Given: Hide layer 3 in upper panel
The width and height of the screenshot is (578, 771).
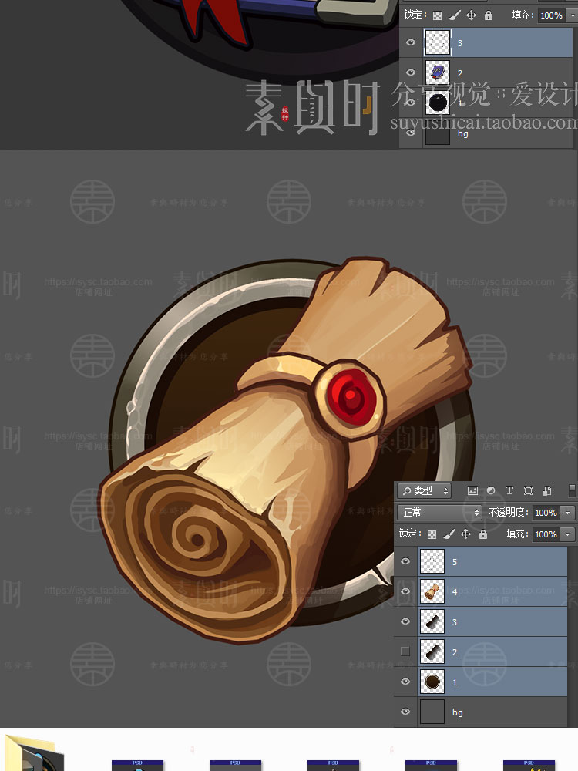Looking at the screenshot, I should [x=411, y=42].
